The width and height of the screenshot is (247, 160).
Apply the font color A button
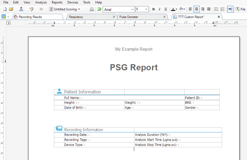pos(173,9)
